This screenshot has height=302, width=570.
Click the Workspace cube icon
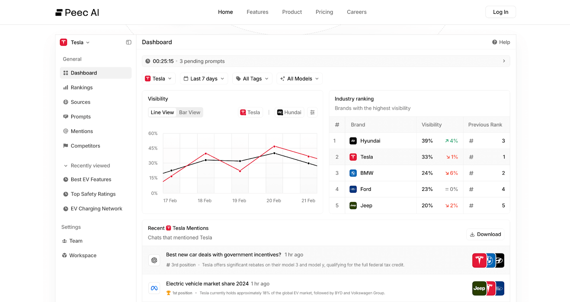point(64,256)
